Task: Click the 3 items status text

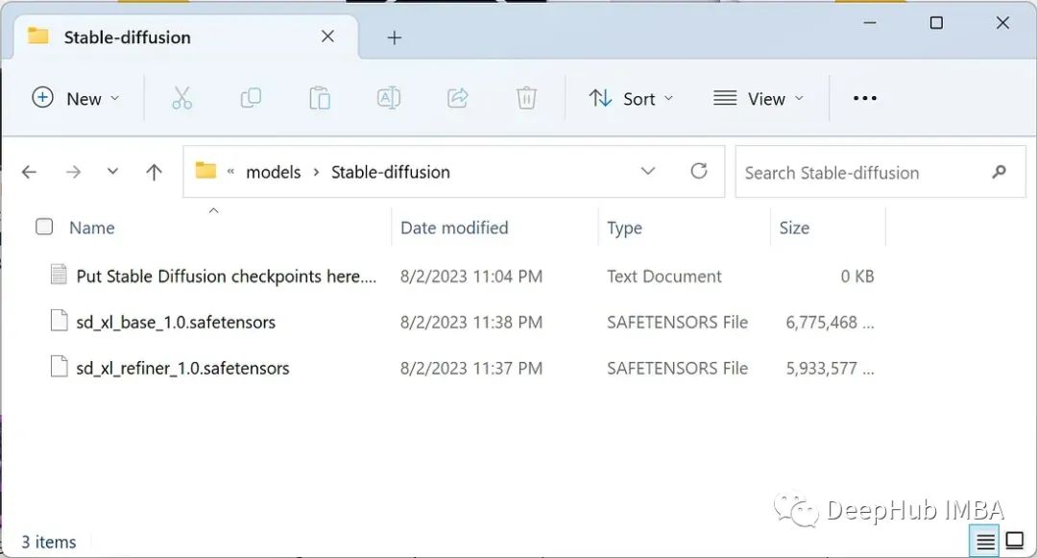Action: tap(48, 542)
